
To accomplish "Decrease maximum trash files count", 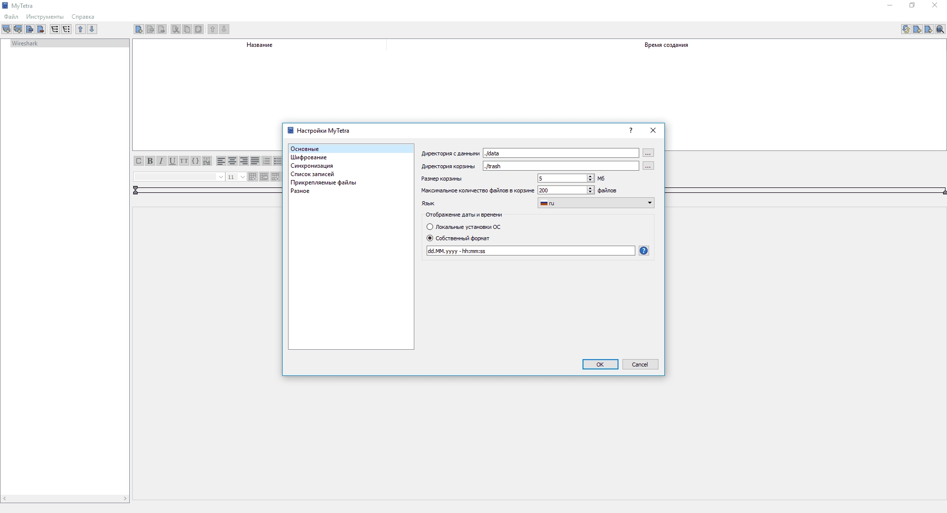I will (x=590, y=192).
